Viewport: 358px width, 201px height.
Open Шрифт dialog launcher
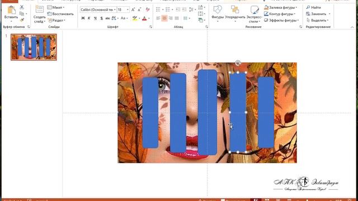pos(150,27)
